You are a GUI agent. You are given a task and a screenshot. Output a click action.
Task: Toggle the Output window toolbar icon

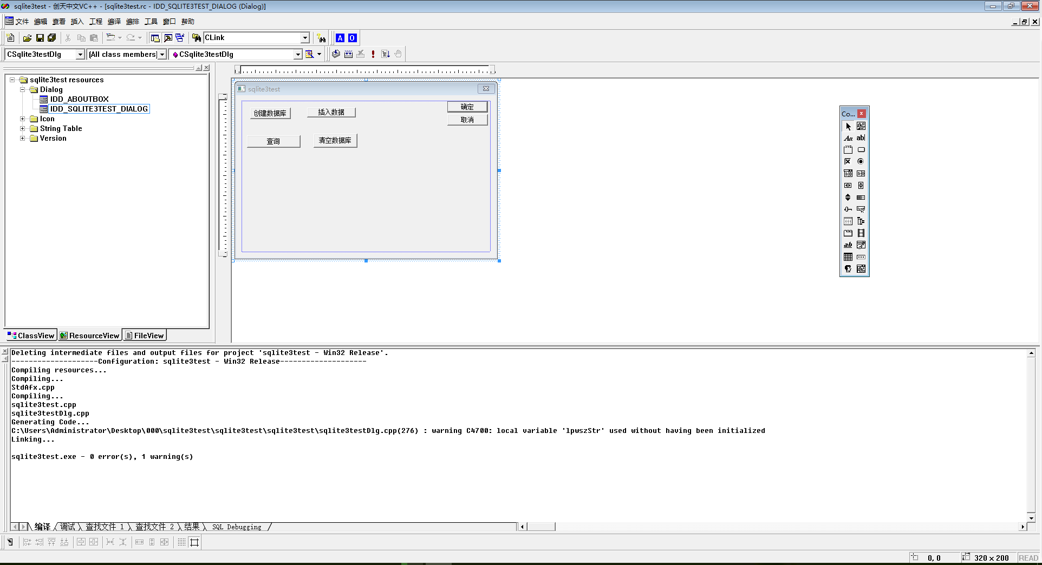coord(168,38)
